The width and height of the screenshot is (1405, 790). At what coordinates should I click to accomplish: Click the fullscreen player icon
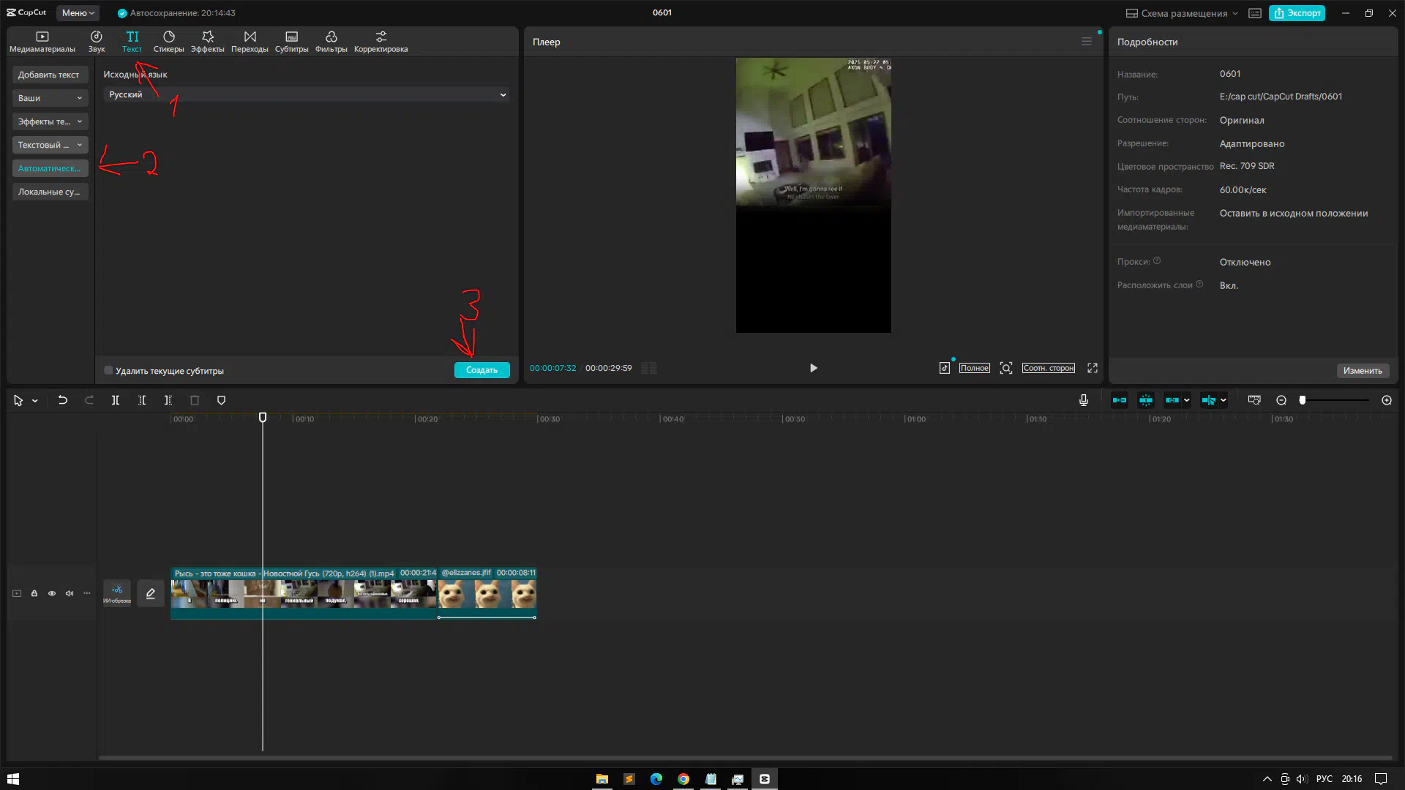1093,368
